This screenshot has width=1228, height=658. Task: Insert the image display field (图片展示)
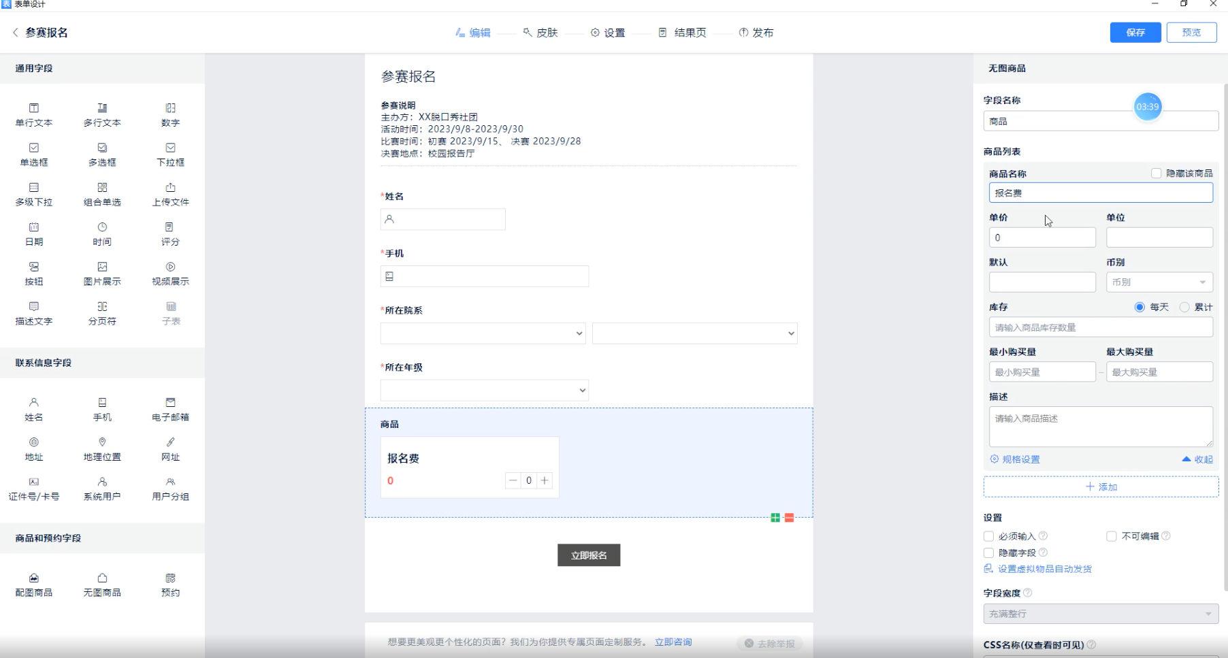tap(102, 273)
